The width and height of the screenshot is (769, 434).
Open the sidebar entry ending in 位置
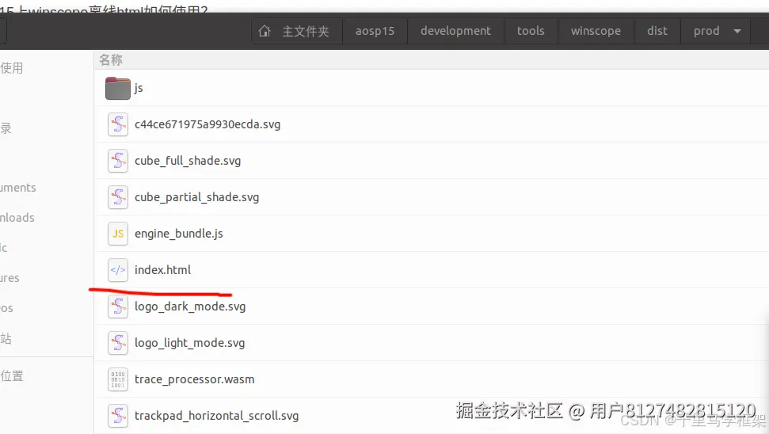(x=12, y=376)
